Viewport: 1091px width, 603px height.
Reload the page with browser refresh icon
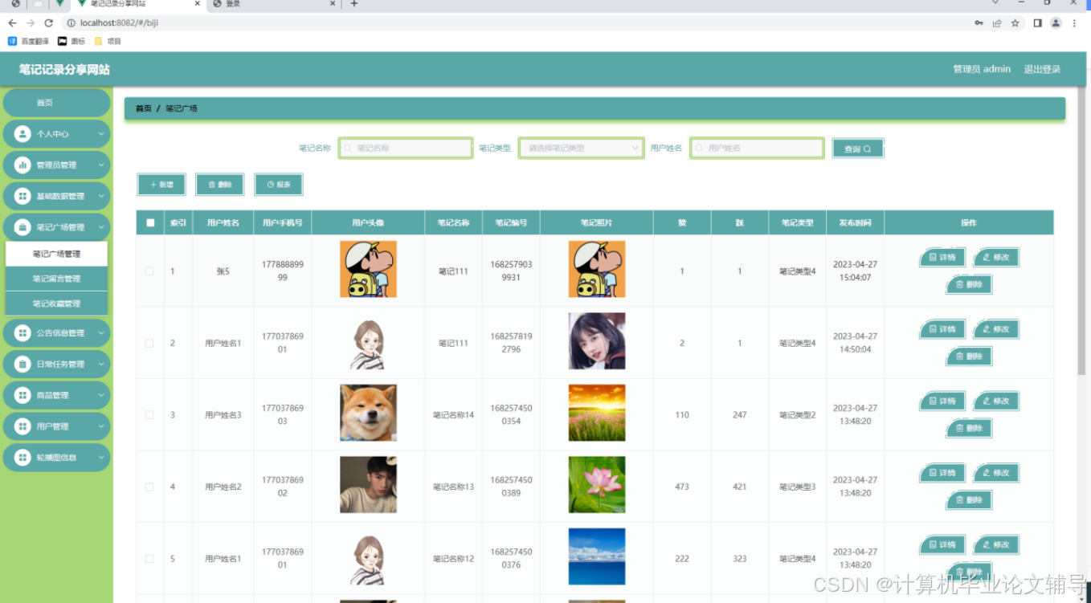pyautogui.click(x=48, y=23)
